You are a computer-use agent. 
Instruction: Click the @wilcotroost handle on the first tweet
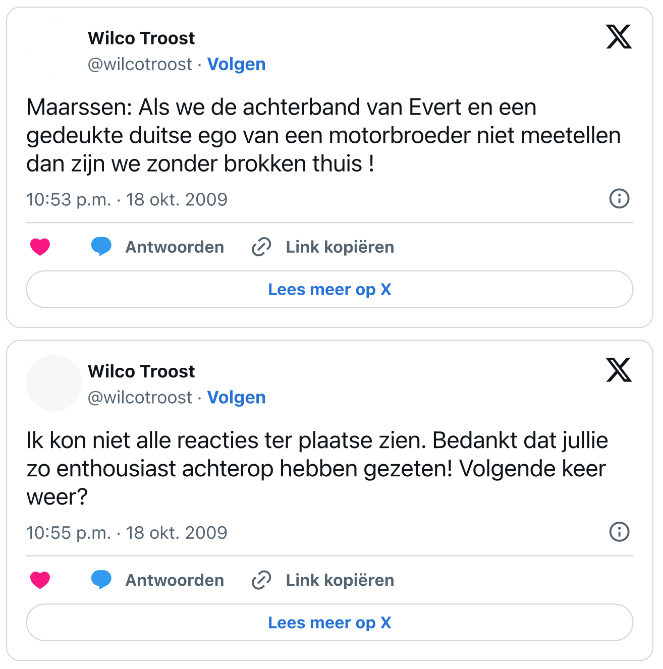140,64
